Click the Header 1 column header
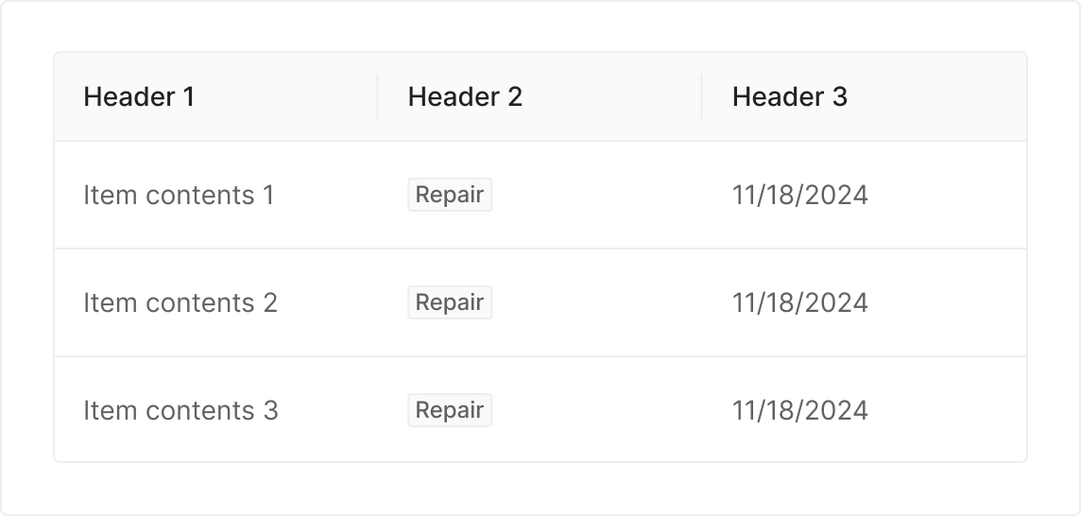 coord(139,96)
